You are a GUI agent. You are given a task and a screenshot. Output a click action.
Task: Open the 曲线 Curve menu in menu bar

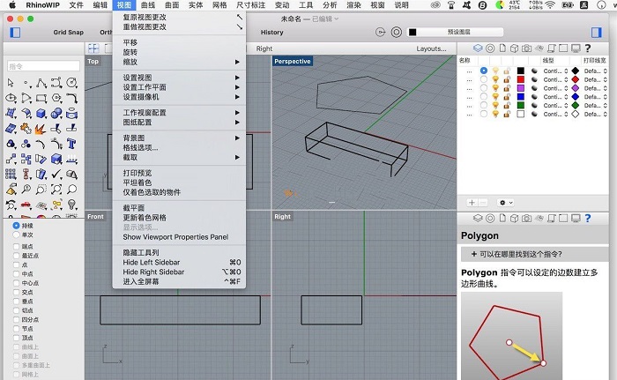[x=148, y=5]
